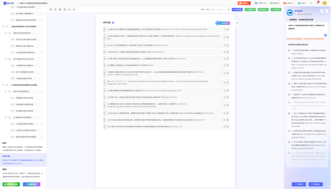Collapse outline section 3.2 using its minus box
Viewport: 331px width, 189px height.
[x=6, y=59]
